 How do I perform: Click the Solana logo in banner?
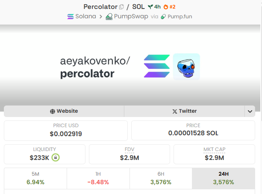pyautogui.click(x=156, y=67)
